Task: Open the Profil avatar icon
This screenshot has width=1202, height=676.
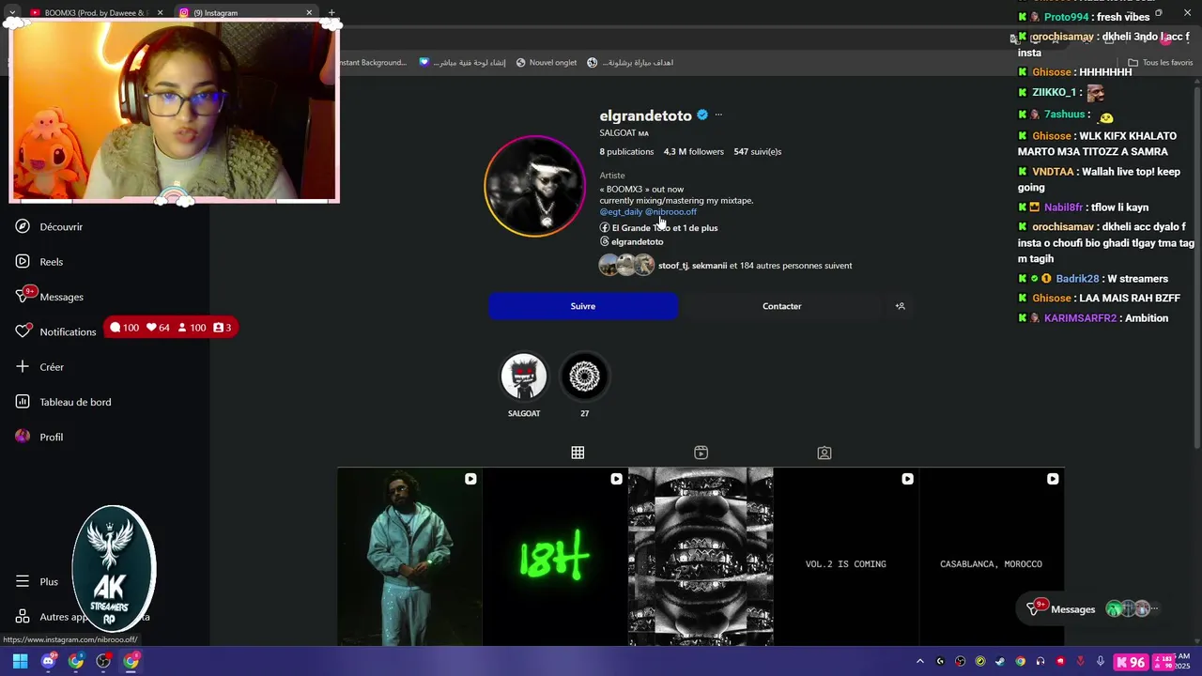Action: 23,437
